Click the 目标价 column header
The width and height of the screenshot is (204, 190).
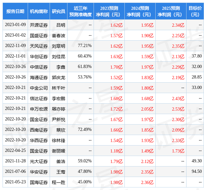(x=195, y=11)
